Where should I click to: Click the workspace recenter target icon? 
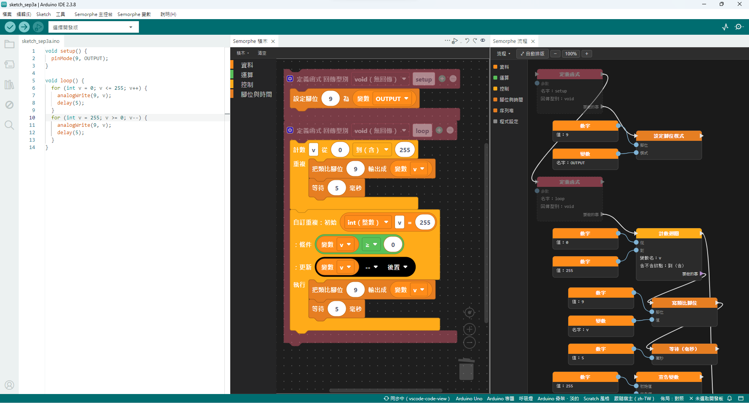(x=470, y=312)
